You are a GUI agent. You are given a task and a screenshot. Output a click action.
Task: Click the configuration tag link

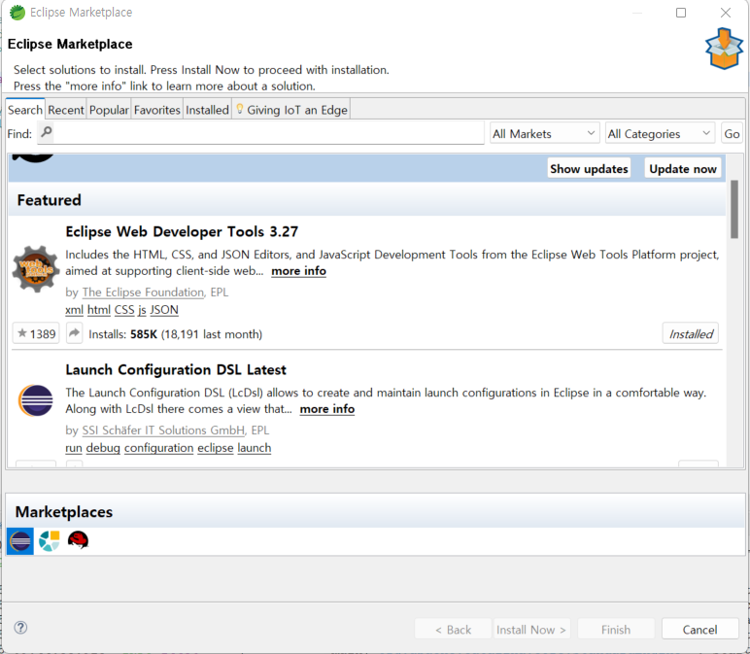click(158, 448)
